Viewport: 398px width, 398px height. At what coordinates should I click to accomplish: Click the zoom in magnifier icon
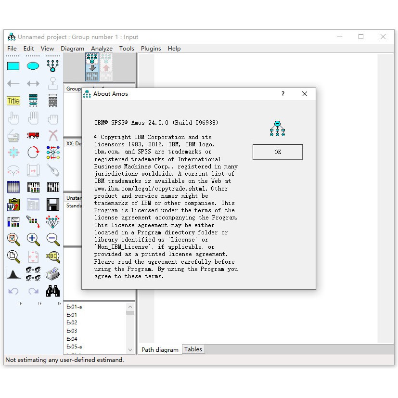point(33,239)
